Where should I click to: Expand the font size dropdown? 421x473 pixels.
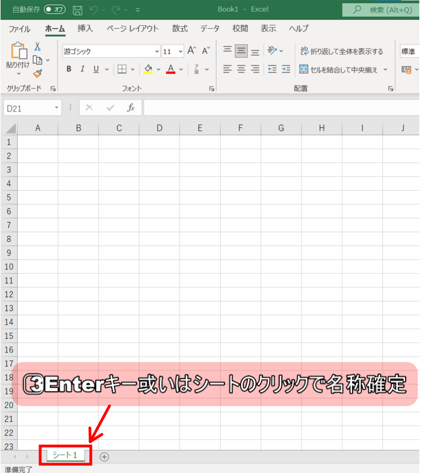181,52
